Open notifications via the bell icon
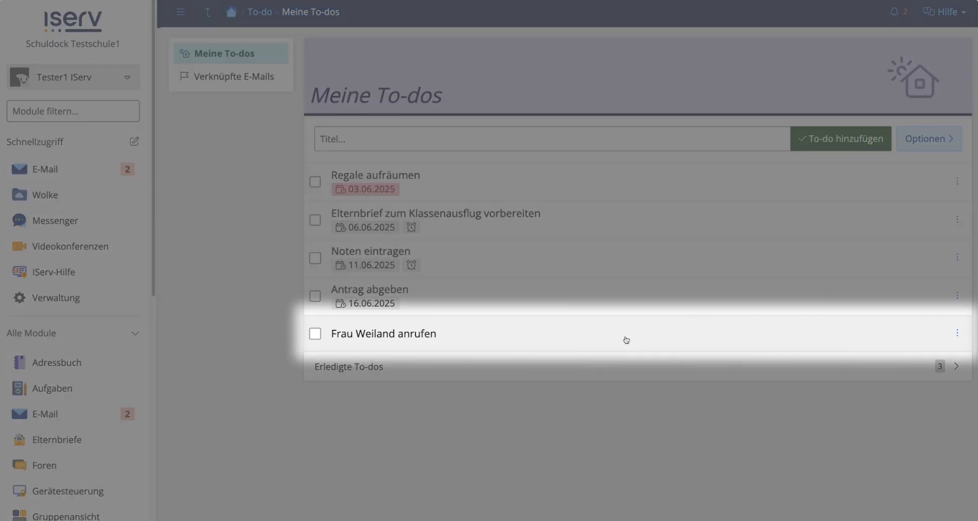This screenshot has width=978, height=521. 893,11
